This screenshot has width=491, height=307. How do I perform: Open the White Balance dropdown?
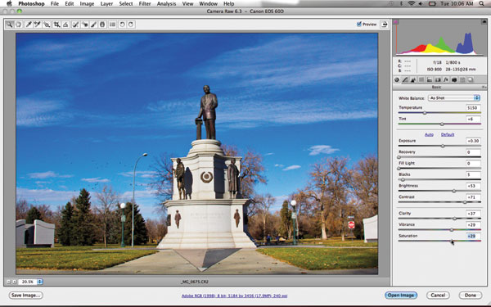(454, 98)
